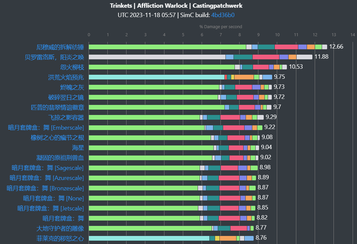Open the 洪荒火焰预兆 trinket link
This screenshot has width=357, height=244.
(x=66, y=77)
